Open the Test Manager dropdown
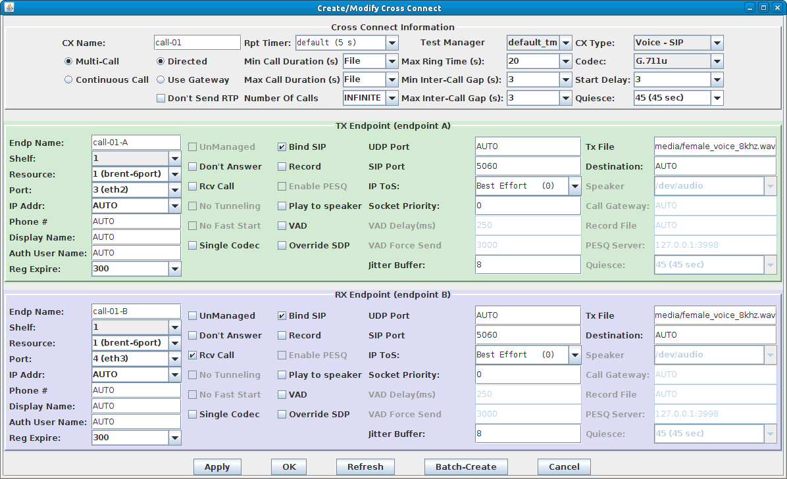This screenshot has width=787, height=479. pyautogui.click(x=566, y=43)
